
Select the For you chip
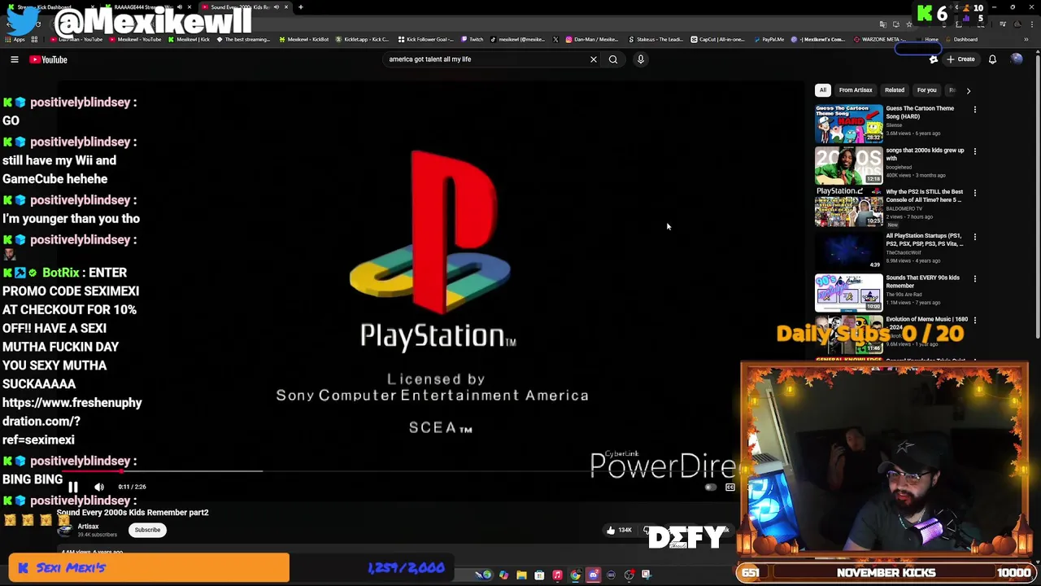[x=926, y=90]
